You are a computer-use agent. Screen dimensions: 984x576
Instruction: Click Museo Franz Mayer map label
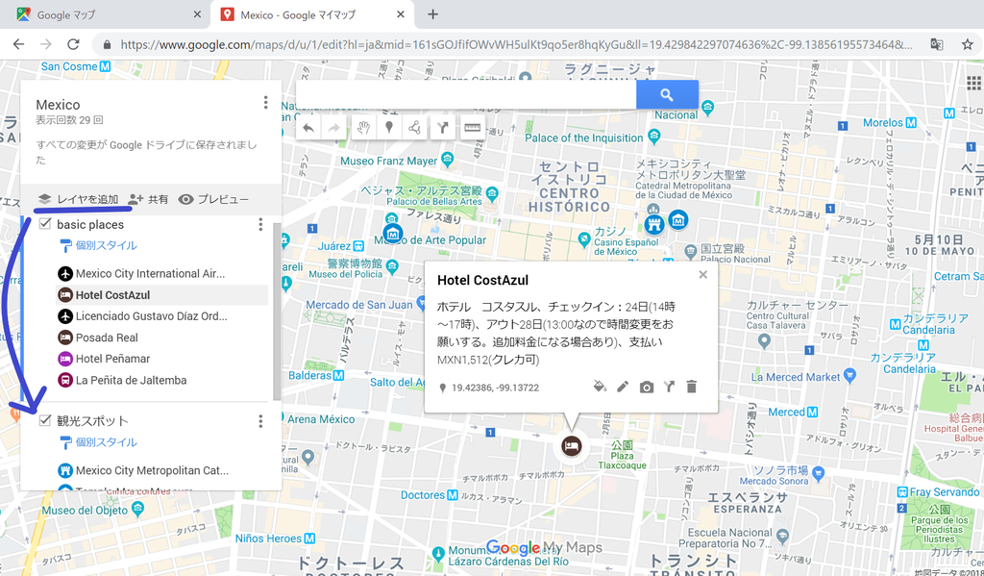[388, 162]
